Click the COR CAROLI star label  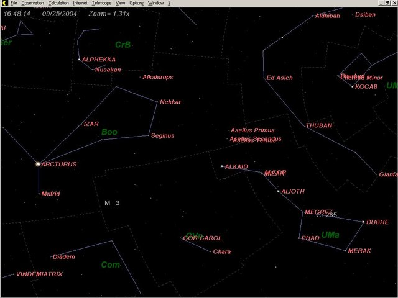click(x=202, y=238)
